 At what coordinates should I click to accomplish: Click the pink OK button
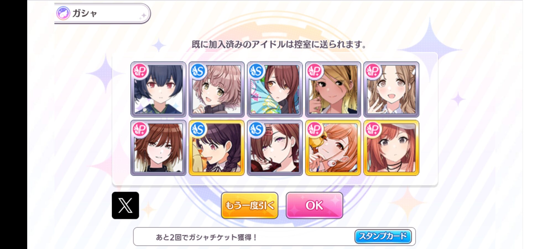(x=314, y=205)
